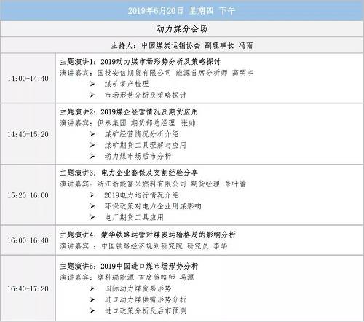Select bullet item 国际动力煤贸易形势
This screenshot has width=364, height=322.
click(138, 288)
